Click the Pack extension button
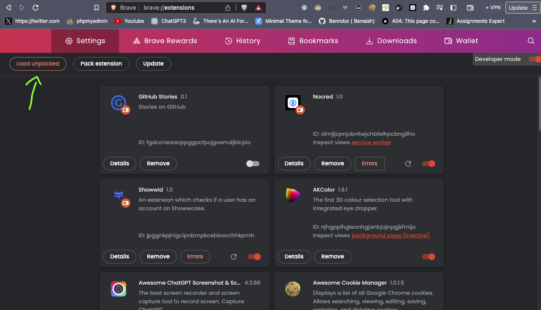This screenshot has width=541, height=310. (101, 63)
